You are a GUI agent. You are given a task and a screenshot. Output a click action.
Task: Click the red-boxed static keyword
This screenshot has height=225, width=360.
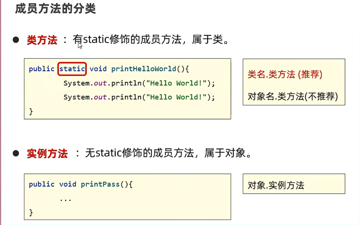pos(72,69)
